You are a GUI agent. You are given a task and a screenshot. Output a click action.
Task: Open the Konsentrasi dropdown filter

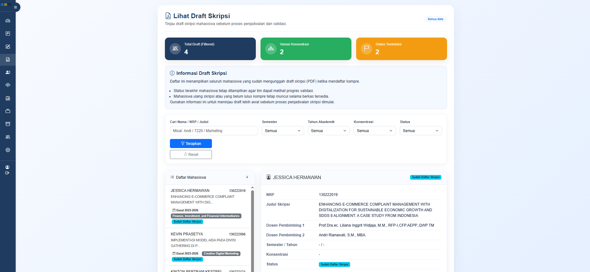(374, 131)
